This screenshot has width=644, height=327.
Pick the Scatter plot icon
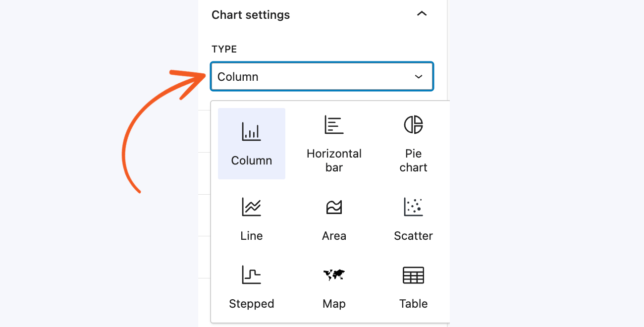[413, 207]
